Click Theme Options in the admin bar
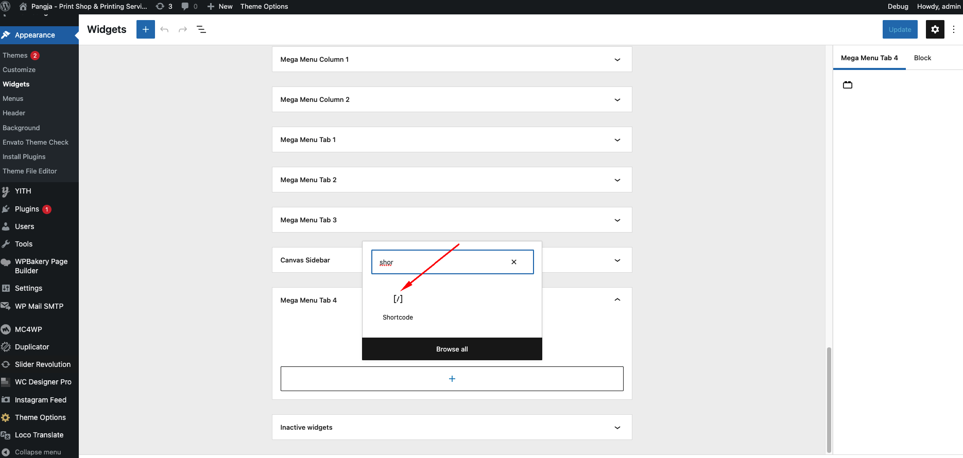The width and height of the screenshot is (963, 458). point(264,6)
